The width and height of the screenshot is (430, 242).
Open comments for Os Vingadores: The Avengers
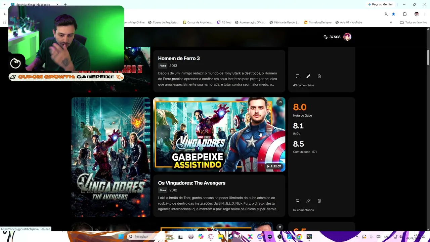[x=297, y=201]
